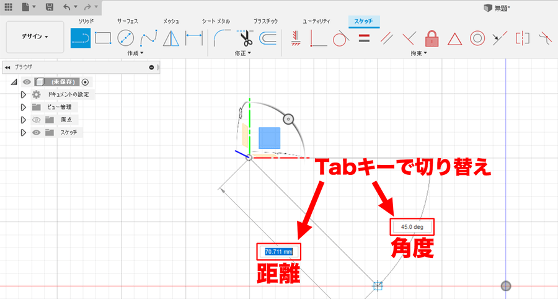The image size is (558, 299).
Task: Select the Rectangle sketch tool
Action: 103,38
